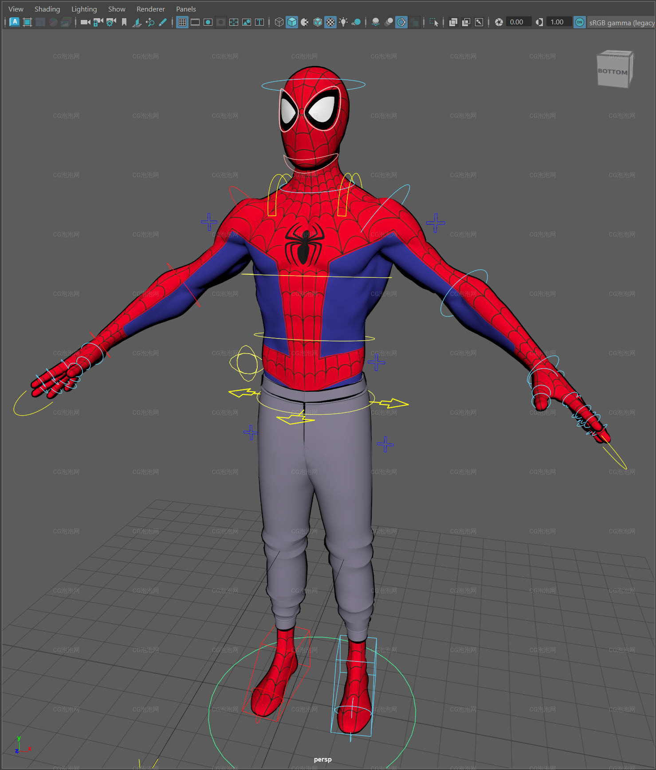This screenshot has height=770, width=656.
Task: Open the sRGB gamma color space dropdown
Action: 621,23
